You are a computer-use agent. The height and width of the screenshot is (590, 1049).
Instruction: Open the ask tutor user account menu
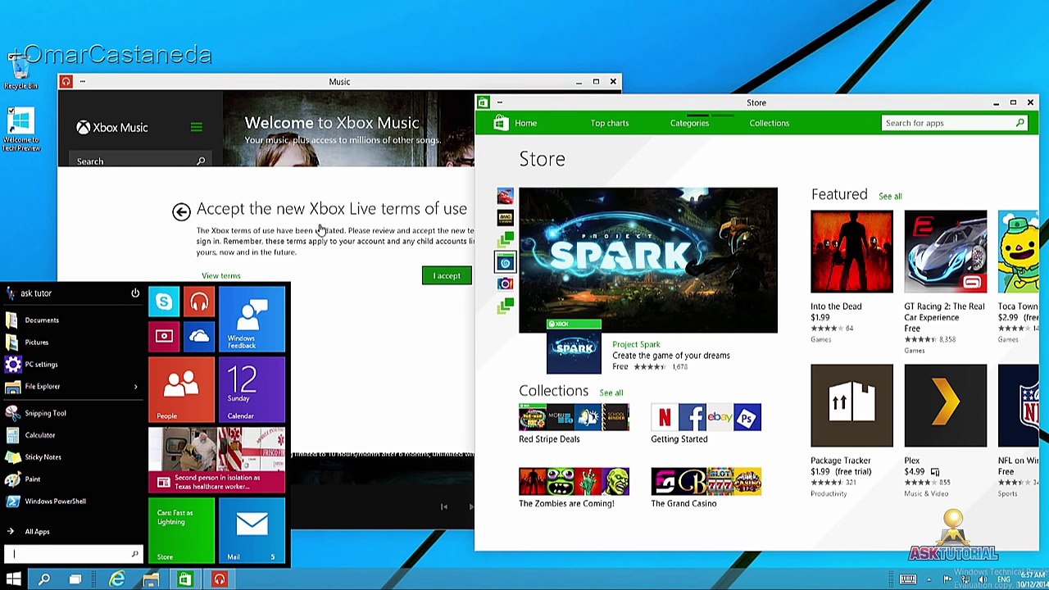[x=30, y=293]
